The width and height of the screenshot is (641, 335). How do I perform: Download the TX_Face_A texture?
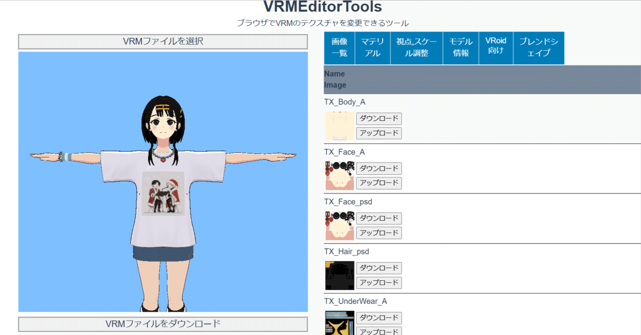pyautogui.click(x=379, y=168)
